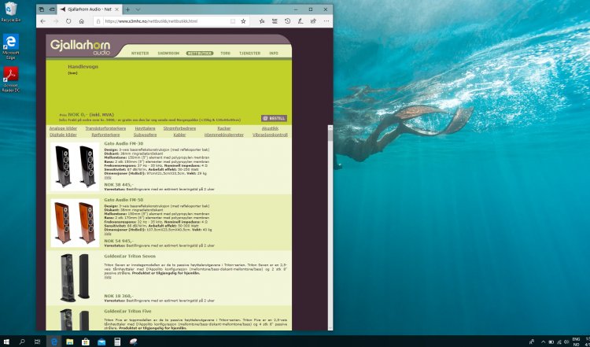Open the TORG menu item

click(226, 54)
